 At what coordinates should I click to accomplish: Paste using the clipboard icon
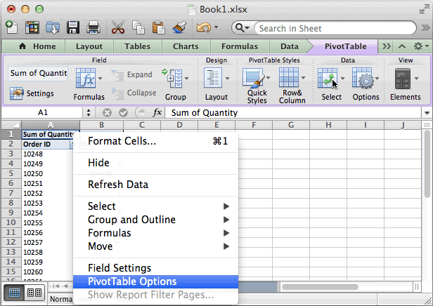coord(159,27)
